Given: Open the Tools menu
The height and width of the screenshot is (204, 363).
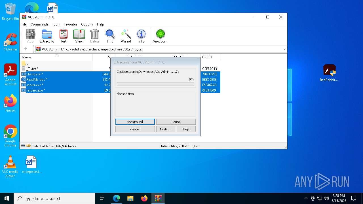Looking at the screenshot, I should 56,24.
